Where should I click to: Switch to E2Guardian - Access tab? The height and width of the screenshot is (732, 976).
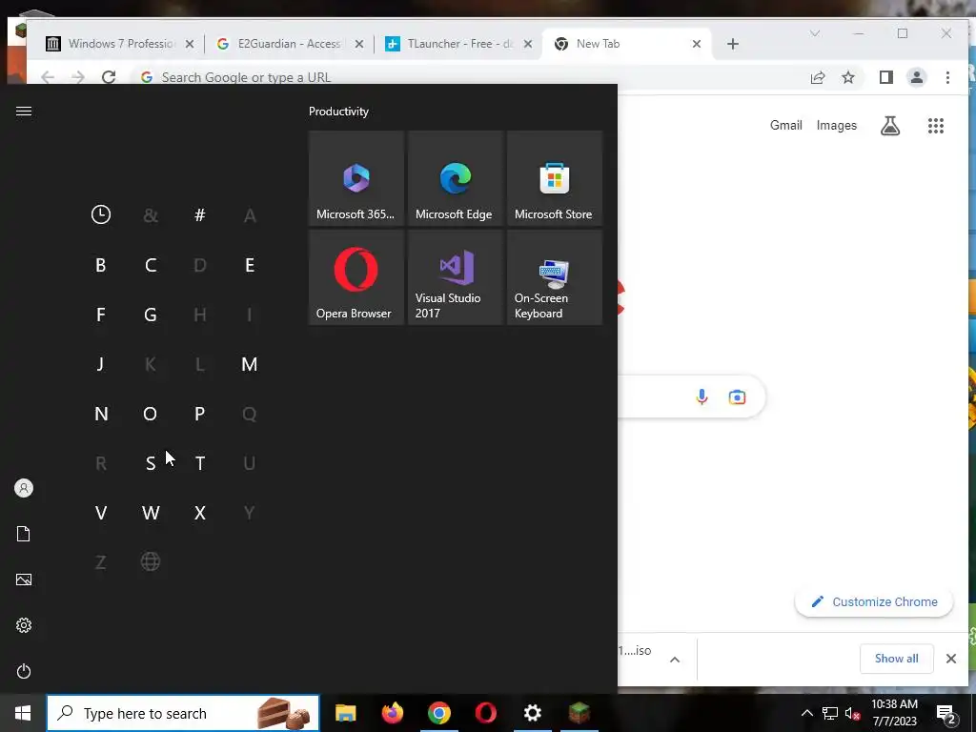point(288,44)
